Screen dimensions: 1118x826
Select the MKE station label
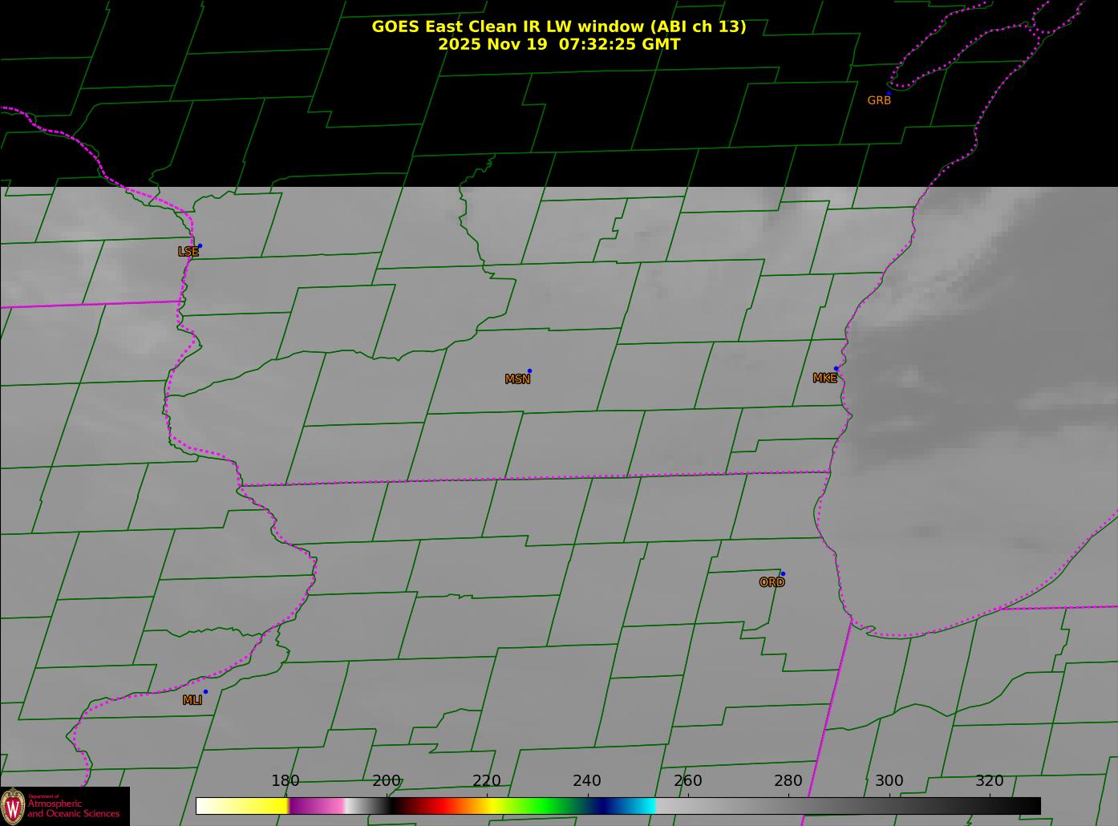(x=824, y=379)
